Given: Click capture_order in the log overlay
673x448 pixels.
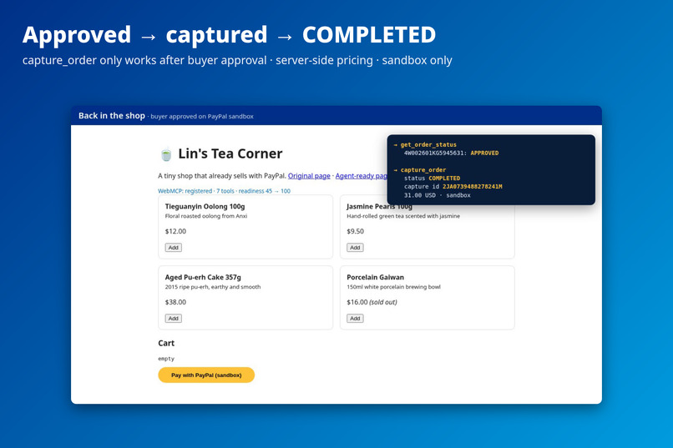Looking at the screenshot, I should point(423,169).
